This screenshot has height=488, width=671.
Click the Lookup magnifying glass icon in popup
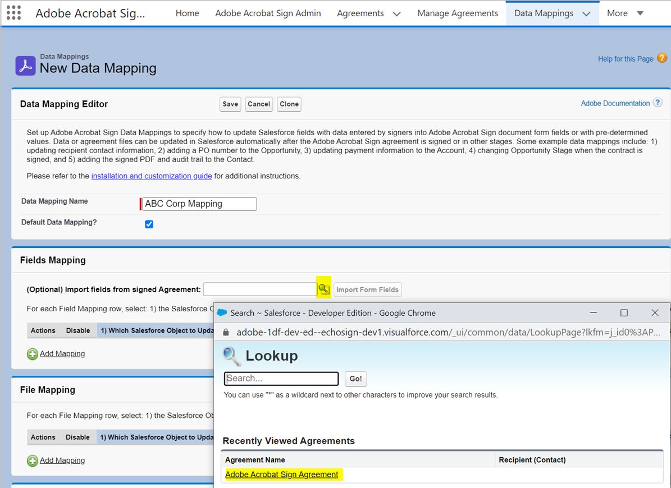231,356
